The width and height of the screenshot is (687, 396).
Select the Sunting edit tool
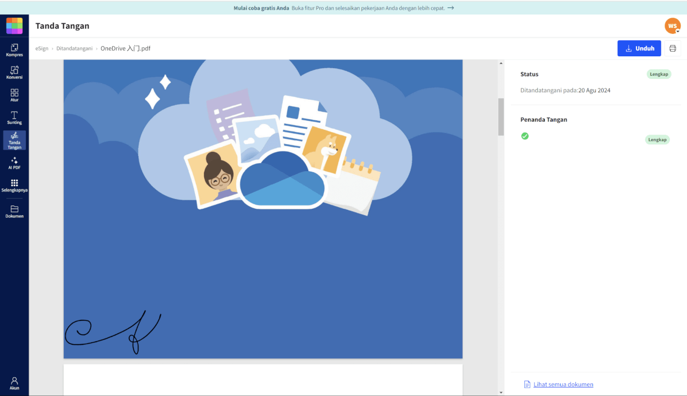click(x=14, y=118)
